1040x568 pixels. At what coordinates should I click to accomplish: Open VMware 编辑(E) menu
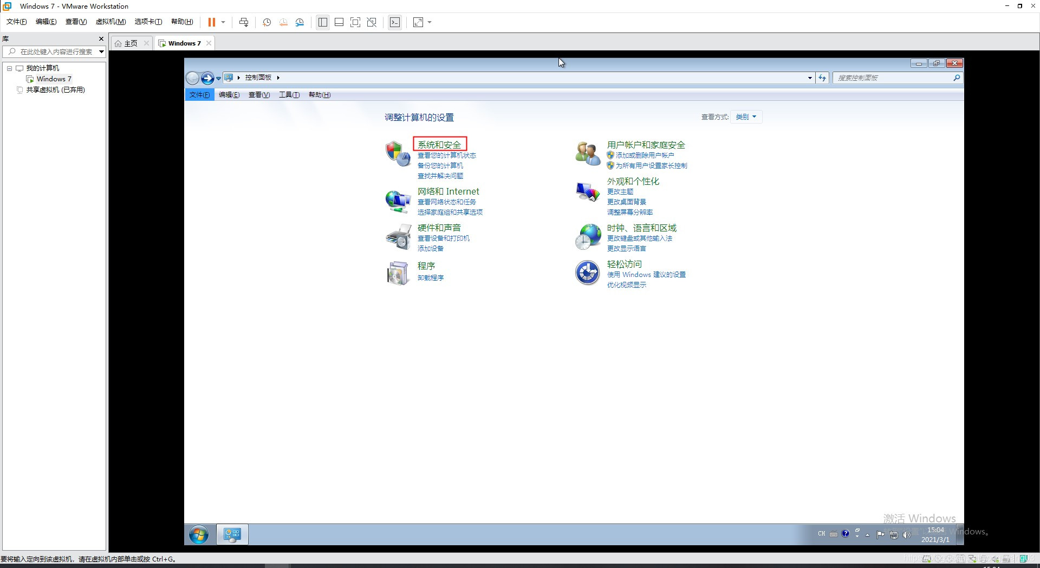coord(46,22)
